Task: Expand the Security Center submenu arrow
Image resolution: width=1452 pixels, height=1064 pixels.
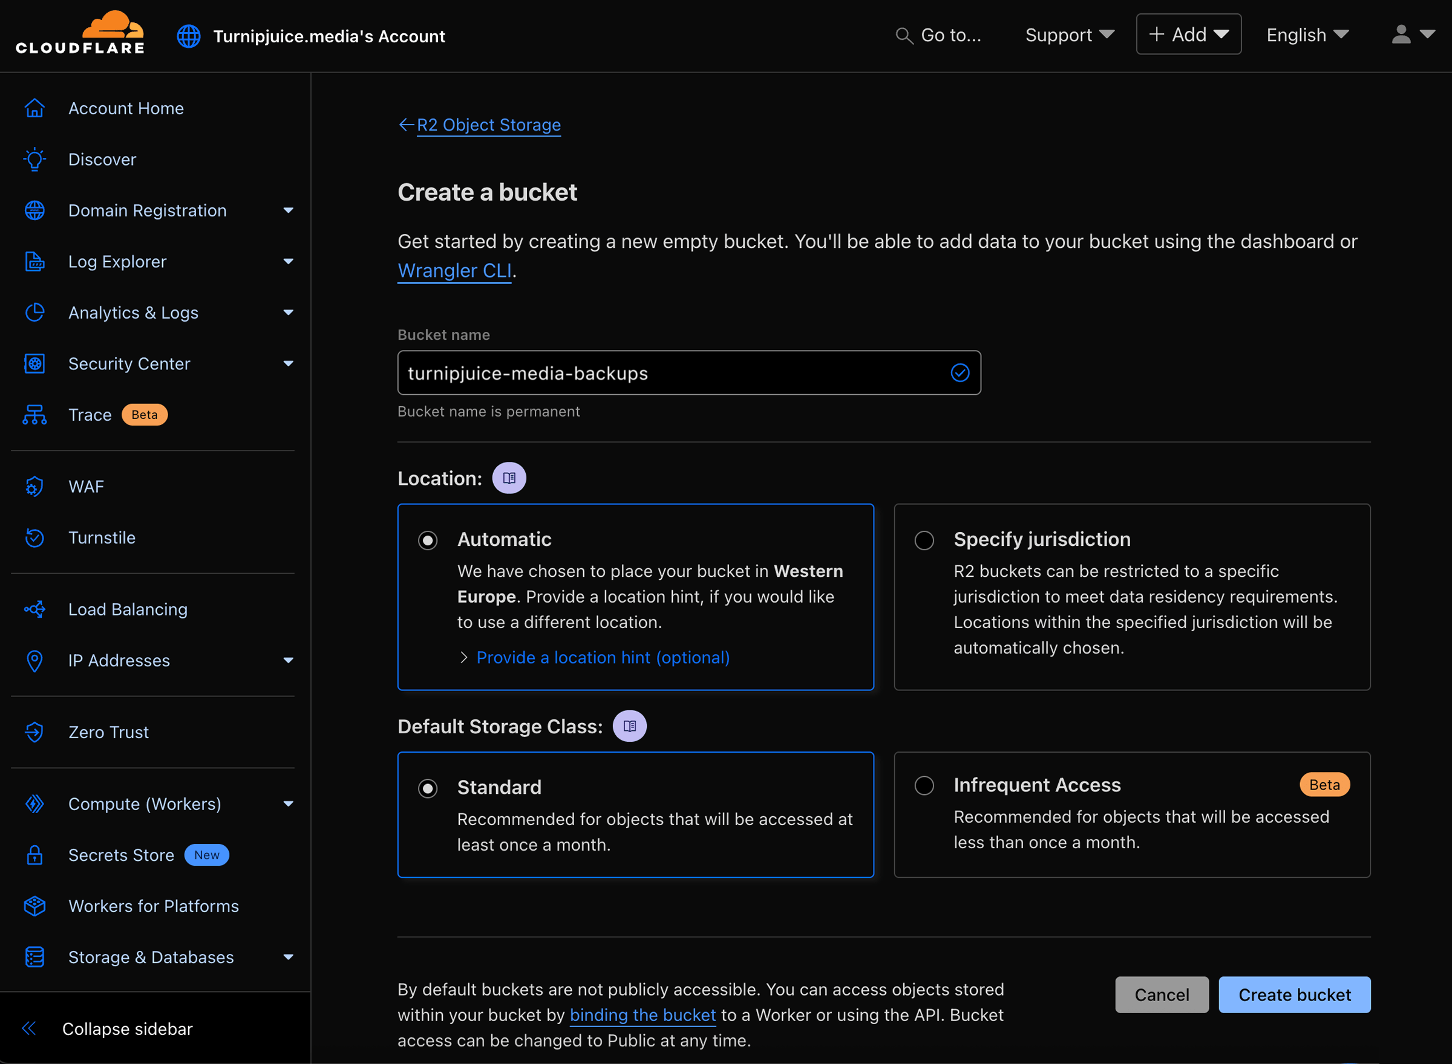Action: click(288, 364)
